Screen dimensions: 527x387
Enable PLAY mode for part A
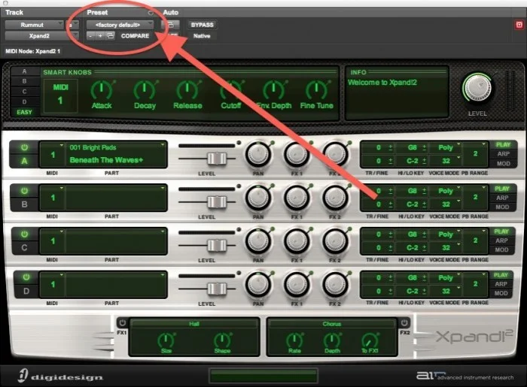(x=503, y=144)
